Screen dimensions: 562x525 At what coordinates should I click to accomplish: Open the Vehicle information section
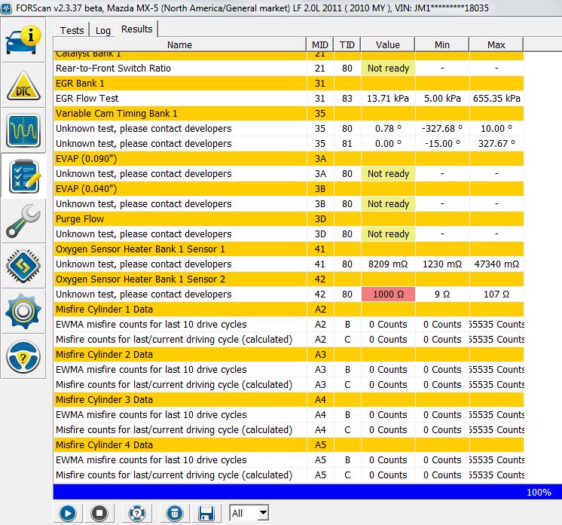pos(23,40)
